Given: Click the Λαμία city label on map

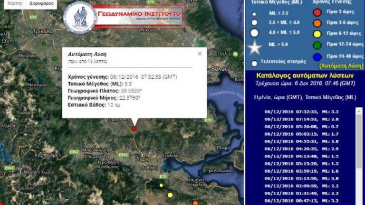Looking at the screenshot, I should [143, 159].
